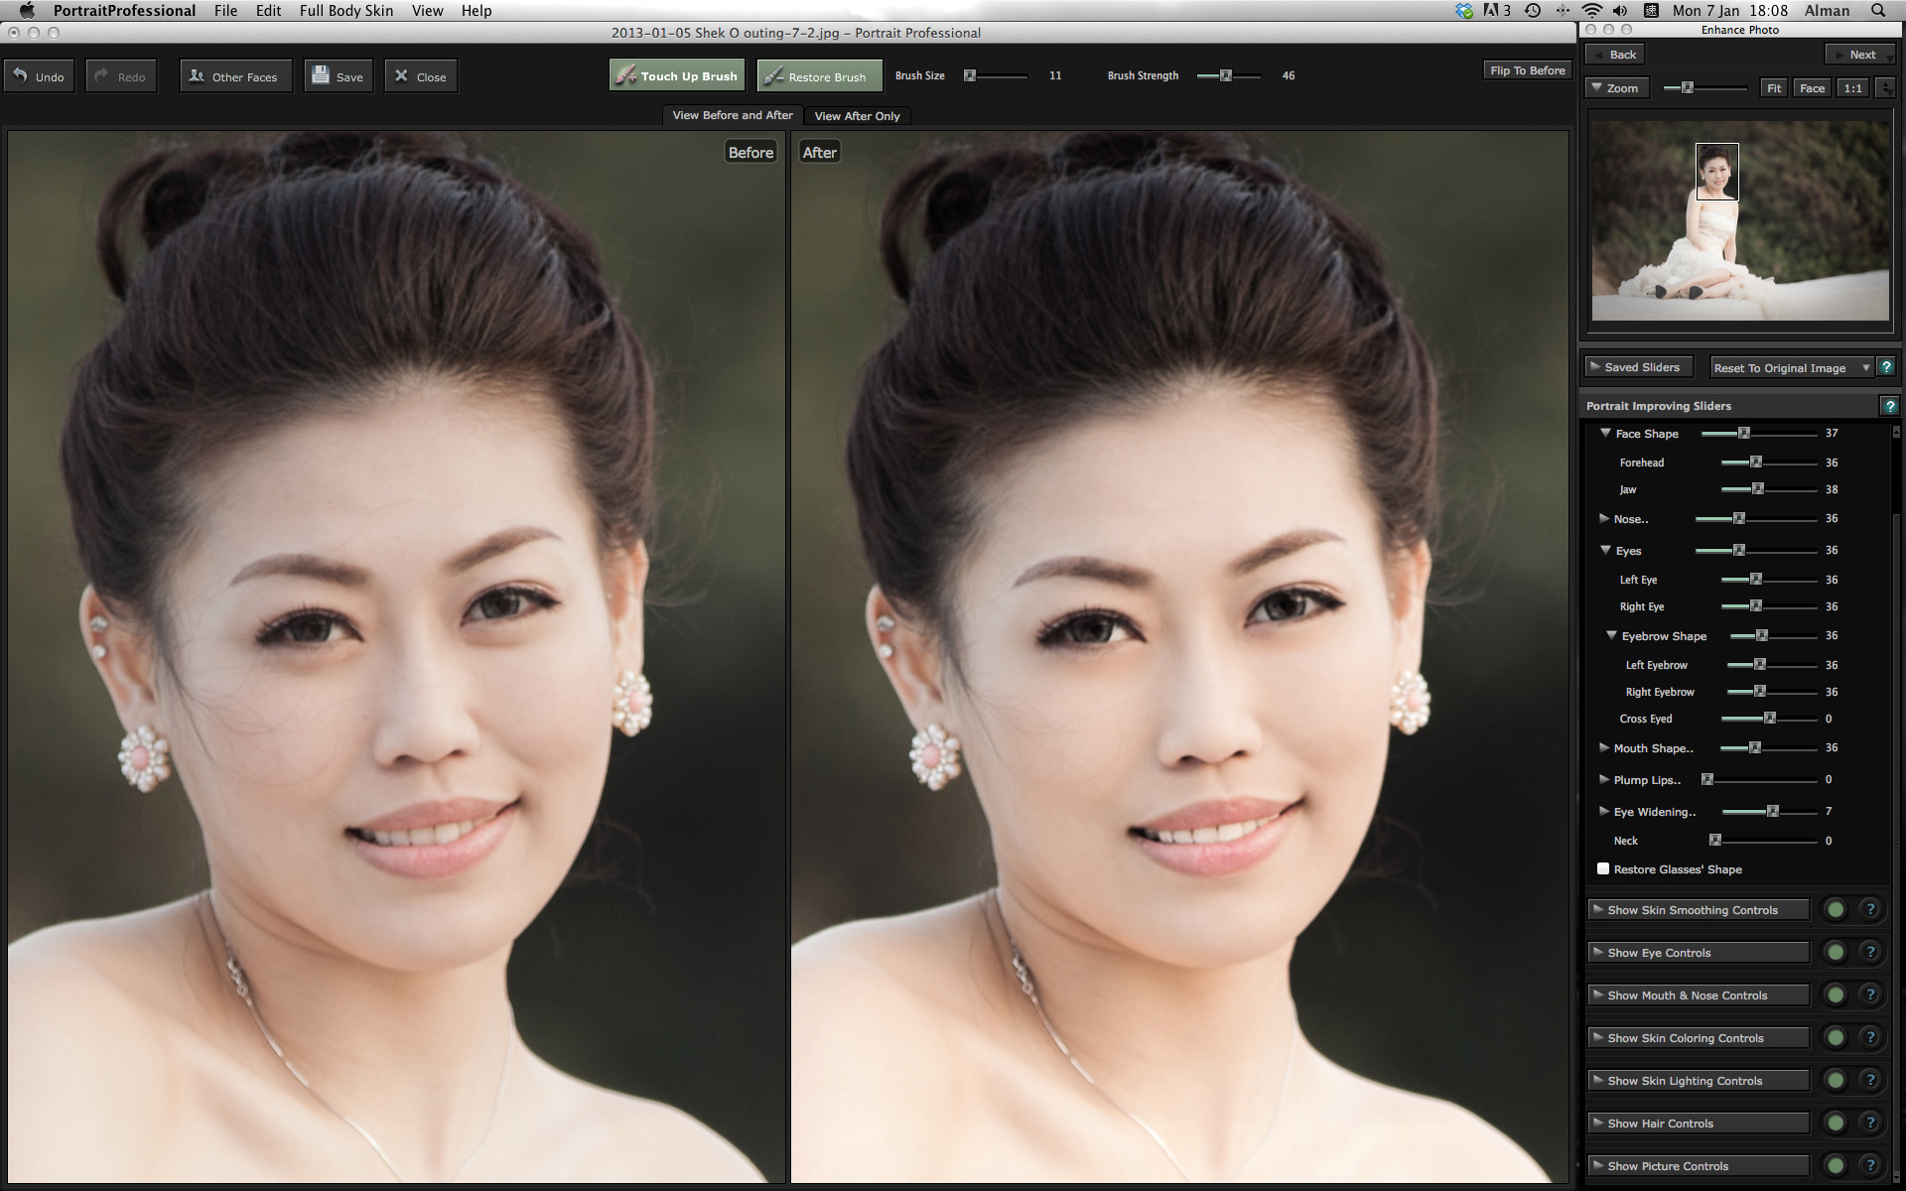
Task: Toggle Skin Coloring effect on/off
Action: (x=1836, y=1037)
